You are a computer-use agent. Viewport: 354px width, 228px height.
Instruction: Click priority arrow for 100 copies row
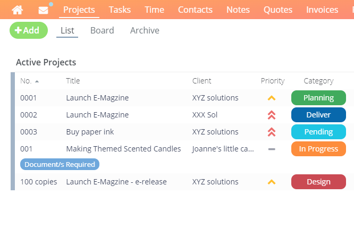(272, 182)
